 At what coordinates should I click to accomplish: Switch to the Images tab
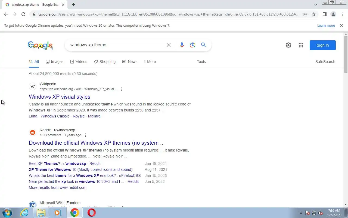click(54, 62)
